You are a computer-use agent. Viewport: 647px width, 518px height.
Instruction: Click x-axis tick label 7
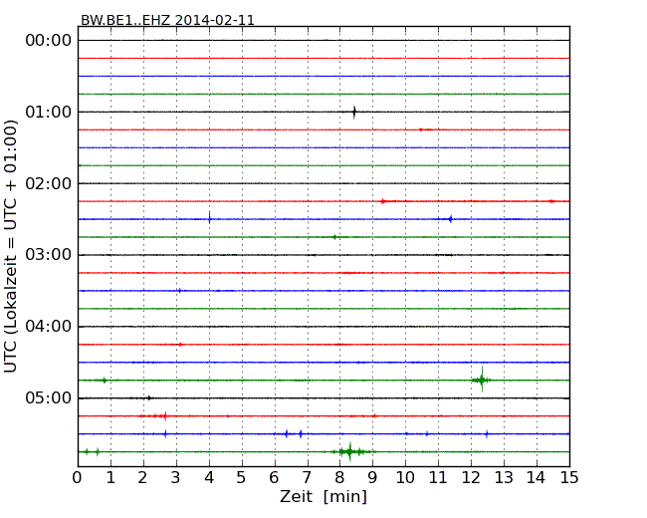pyautogui.click(x=307, y=478)
